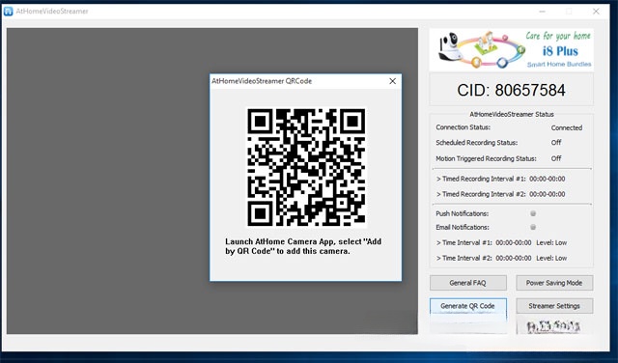Image resolution: width=618 pixels, height=363 pixels.
Task: Click the Motion Triggered Recording Status Off value
Action: [x=556, y=158]
